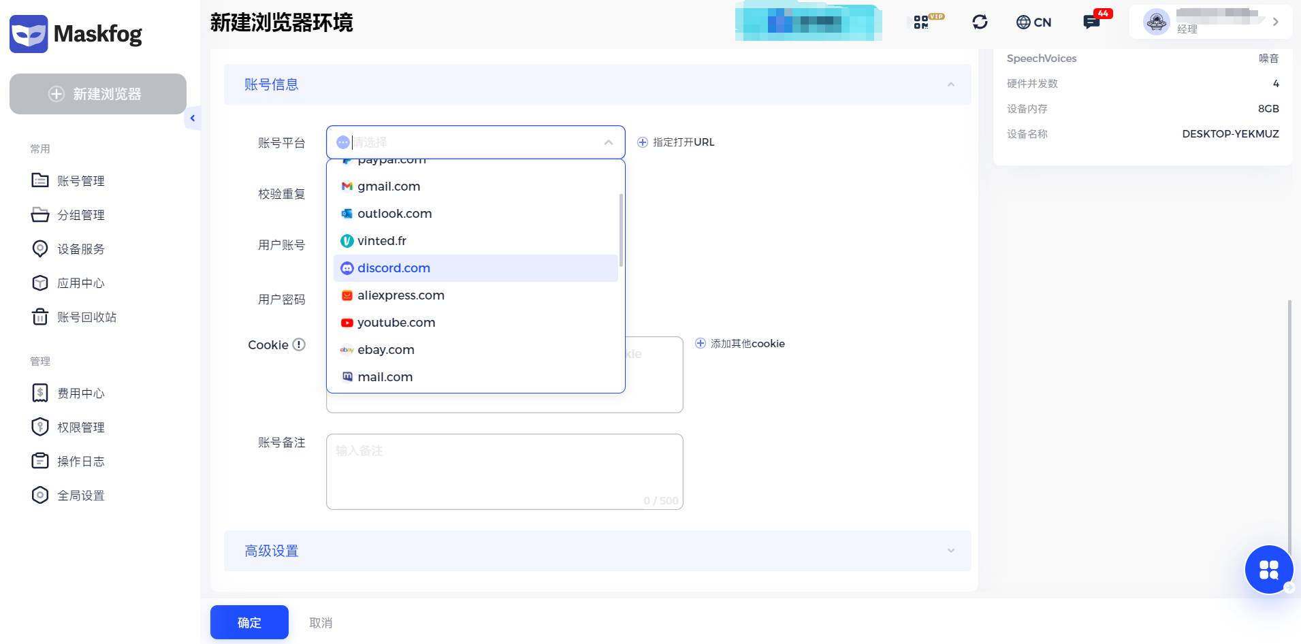Pick ebay.com from the list
Viewport: 1301px width, 644px height.
click(x=475, y=350)
